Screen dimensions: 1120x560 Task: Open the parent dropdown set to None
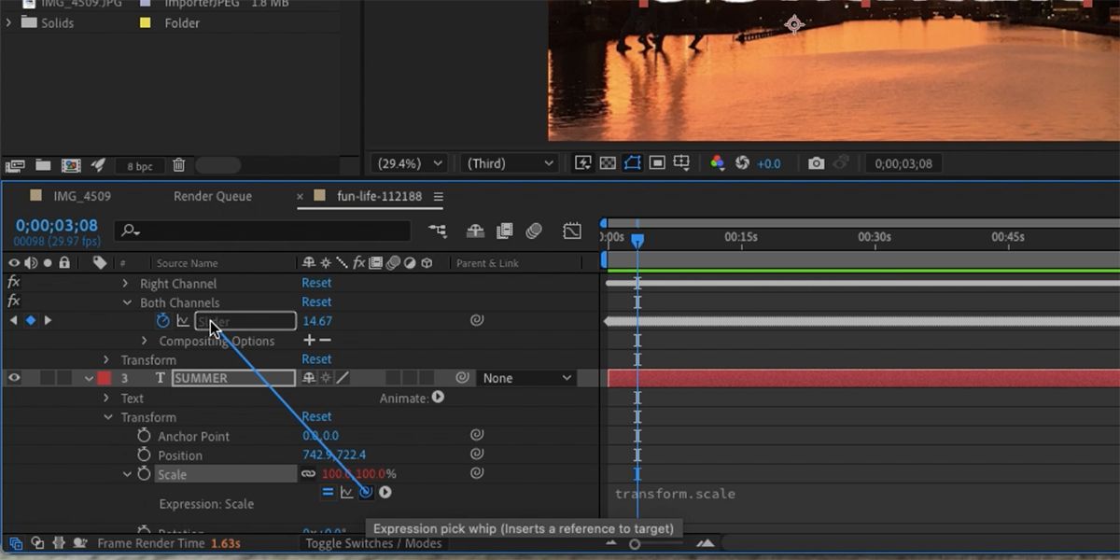point(525,378)
